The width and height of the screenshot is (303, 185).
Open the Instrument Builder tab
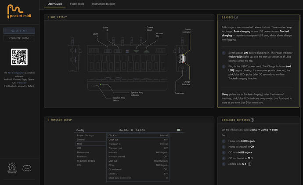tap(103, 4)
